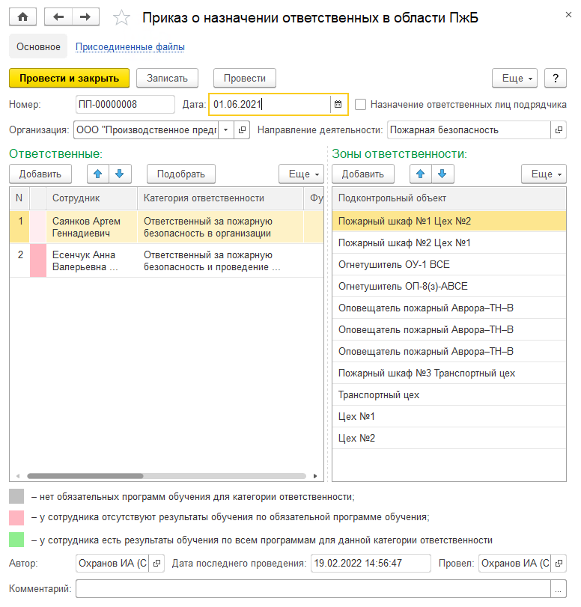Open the calendar picker for Дата
The width and height of the screenshot is (581, 607).
coord(338,104)
